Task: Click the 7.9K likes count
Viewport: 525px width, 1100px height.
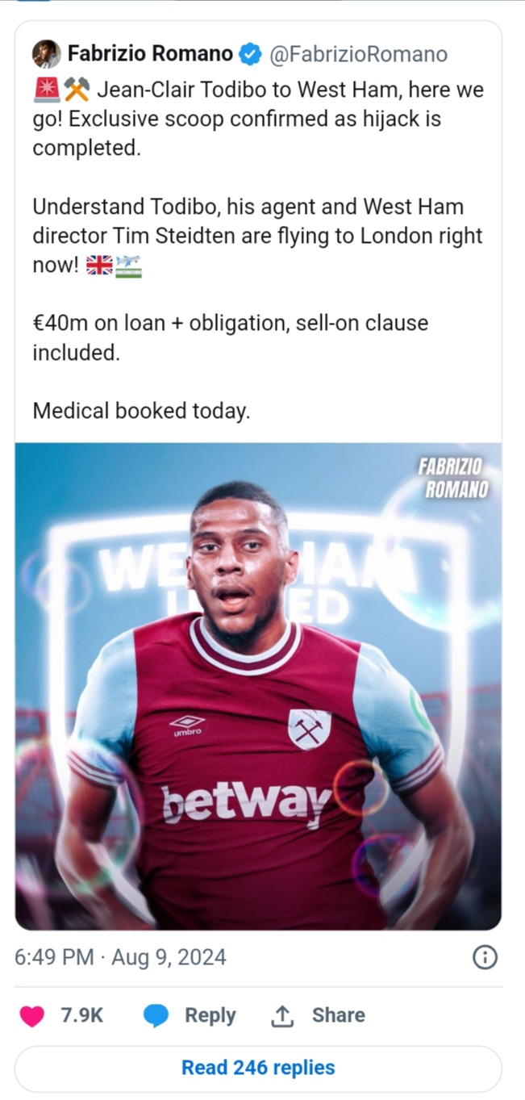Action: pos(82,1015)
